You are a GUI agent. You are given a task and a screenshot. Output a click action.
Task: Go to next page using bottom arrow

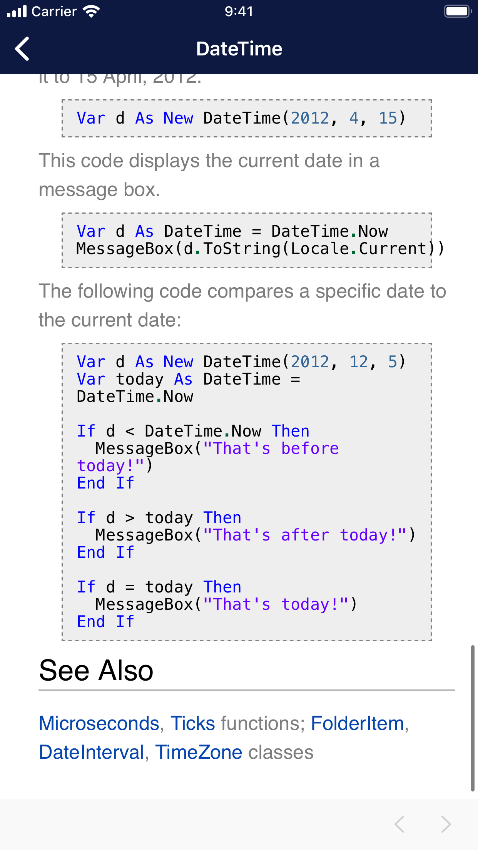click(446, 824)
